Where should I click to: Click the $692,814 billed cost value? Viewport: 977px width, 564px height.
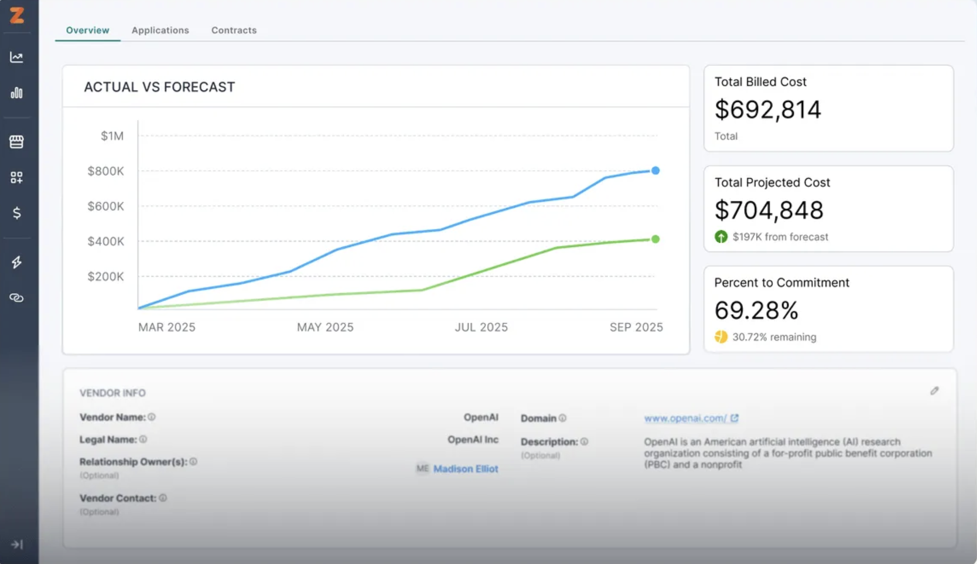pos(768,109)
